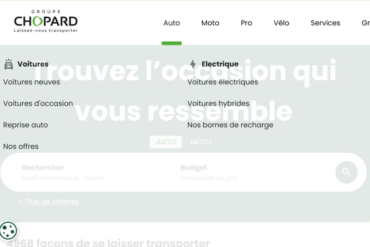Open the Pro menu
370x247 pixels.
click(x=246, y=23)
